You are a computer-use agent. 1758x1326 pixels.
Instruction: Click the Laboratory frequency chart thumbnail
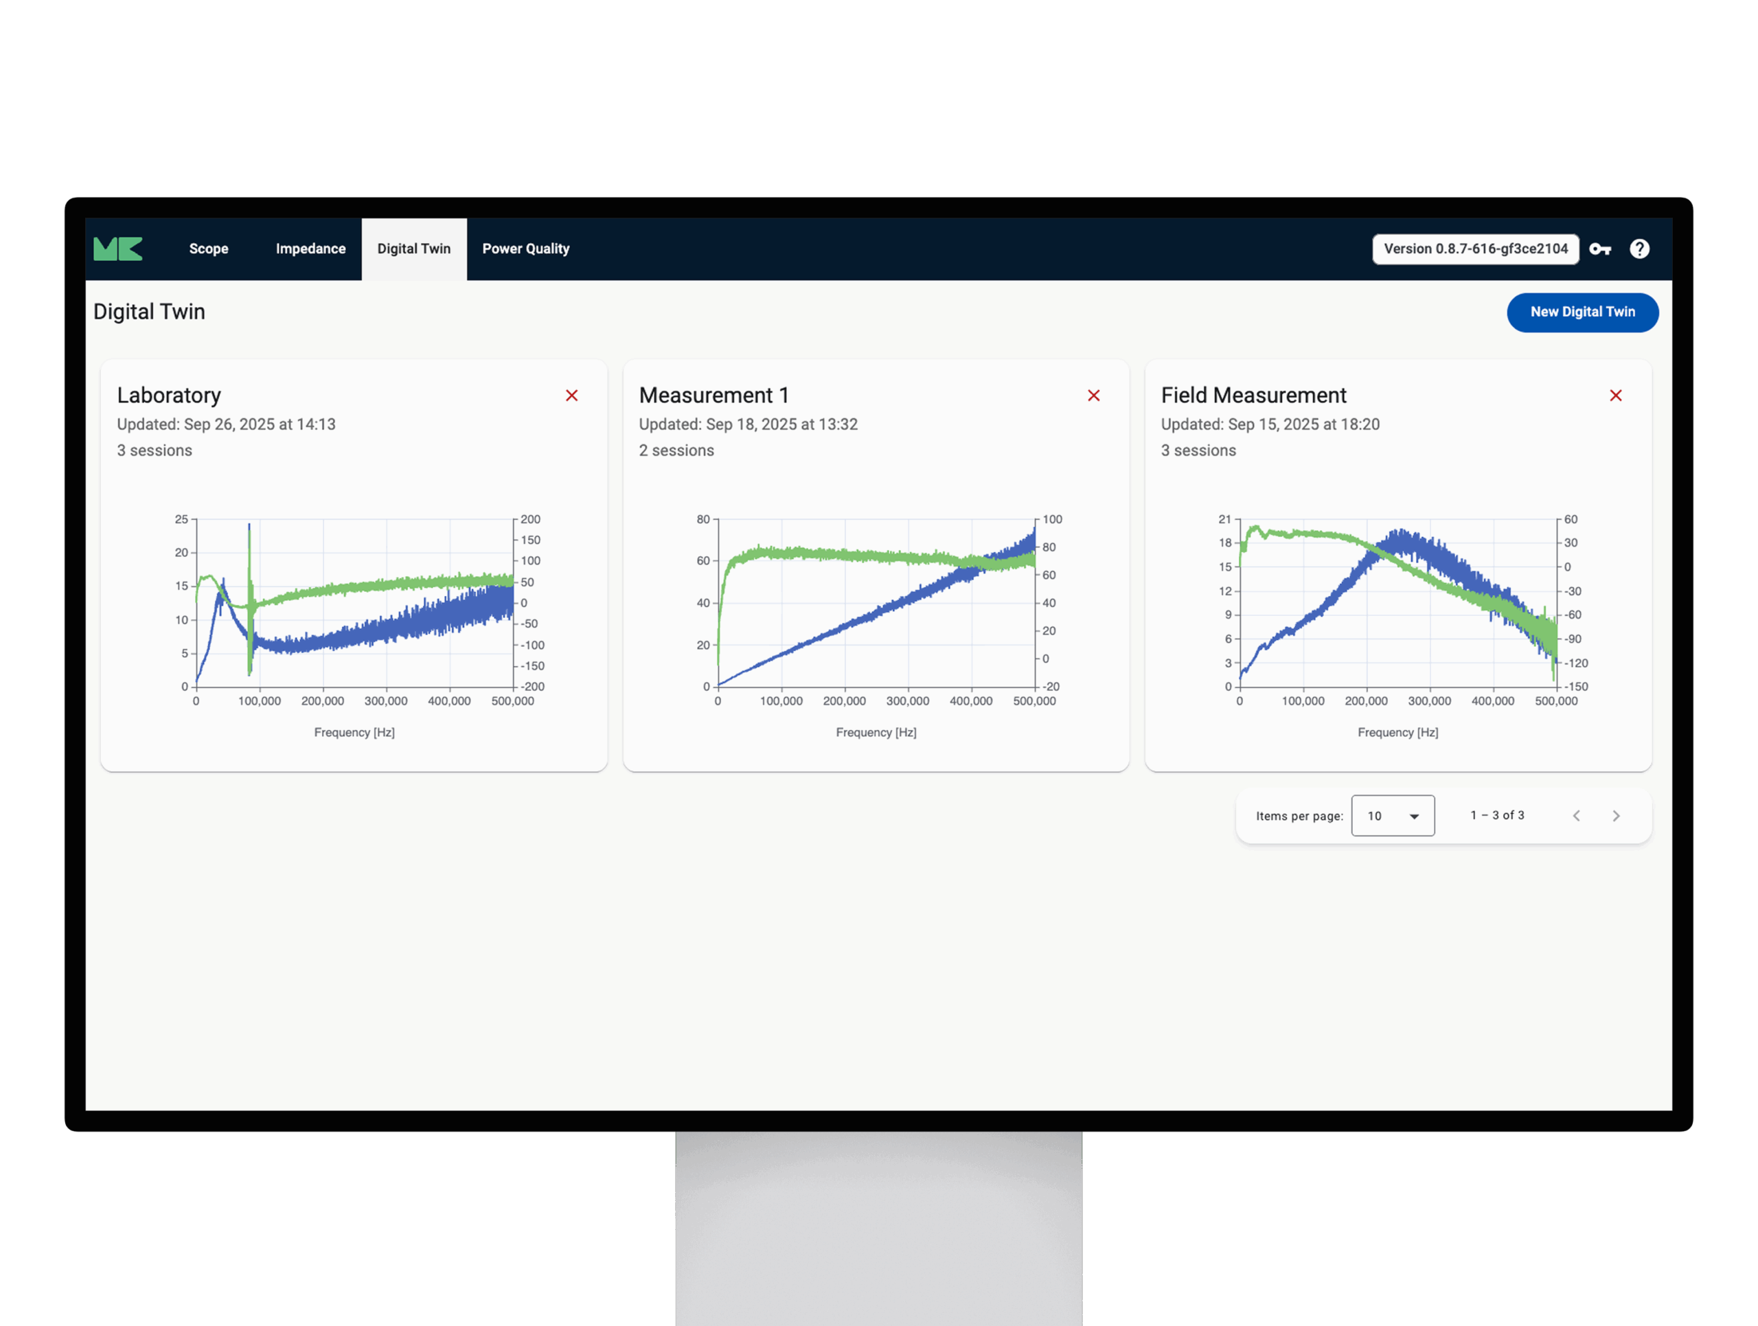(x=354, y=604)
